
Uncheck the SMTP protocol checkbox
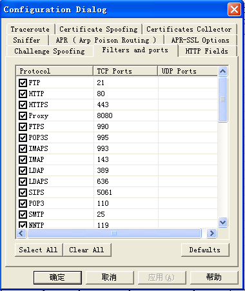[x=23, y=214]
